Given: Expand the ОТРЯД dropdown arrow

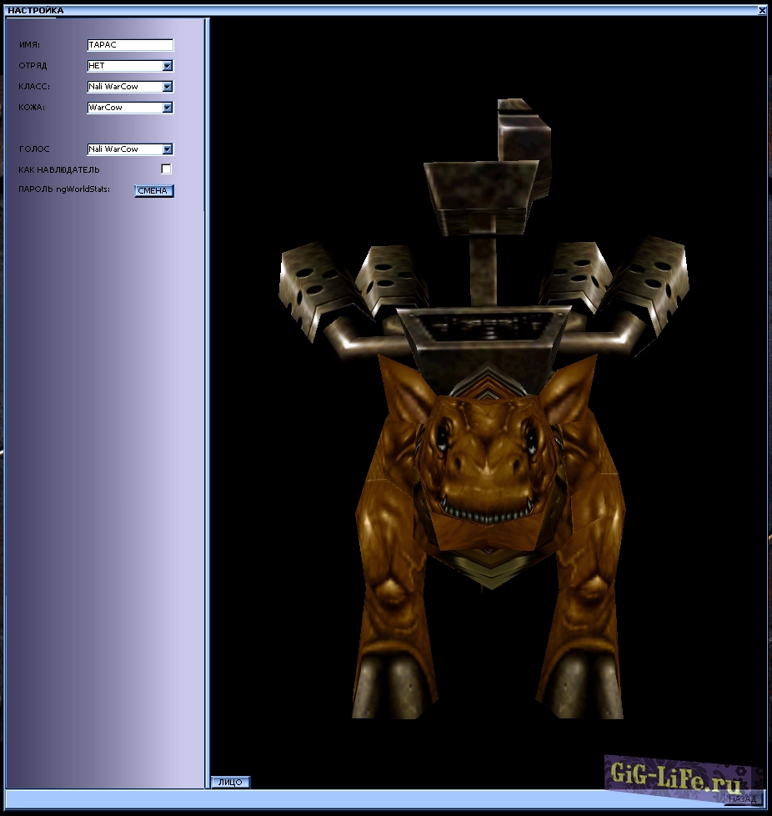Looking at the screenshot, I should pos(168,66).
